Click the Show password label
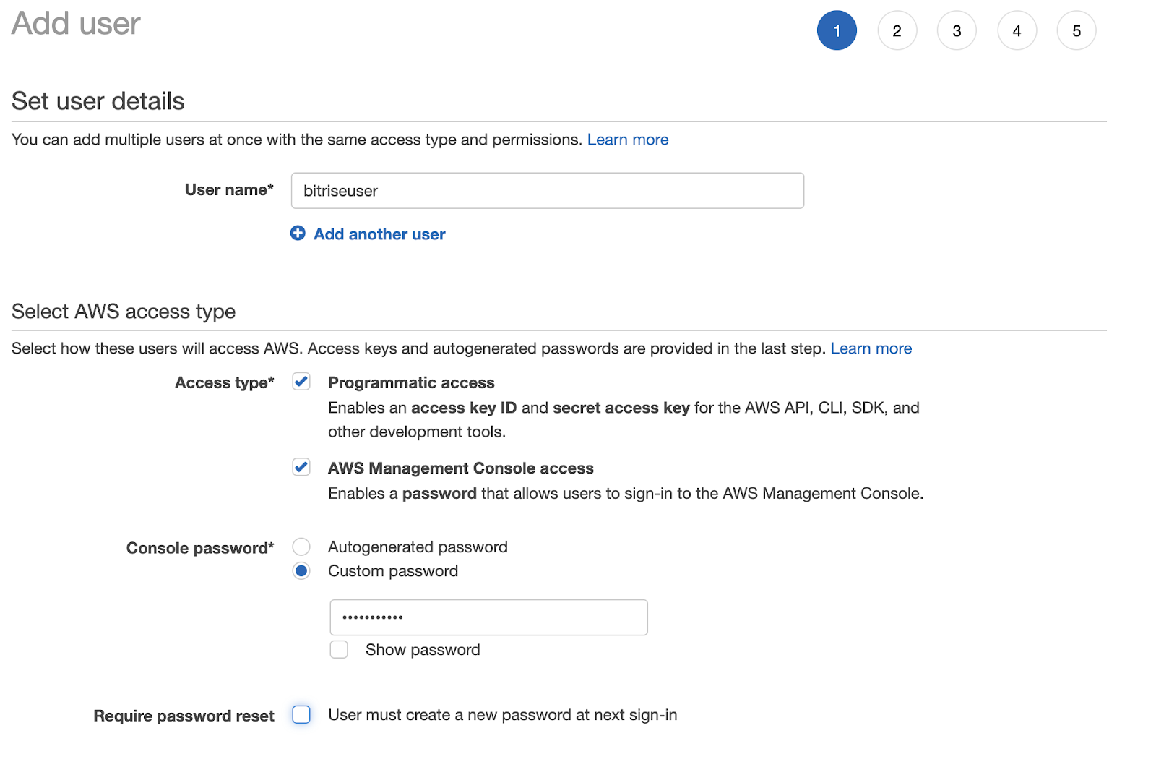The image size is (1156, 775). coord(423,650)
